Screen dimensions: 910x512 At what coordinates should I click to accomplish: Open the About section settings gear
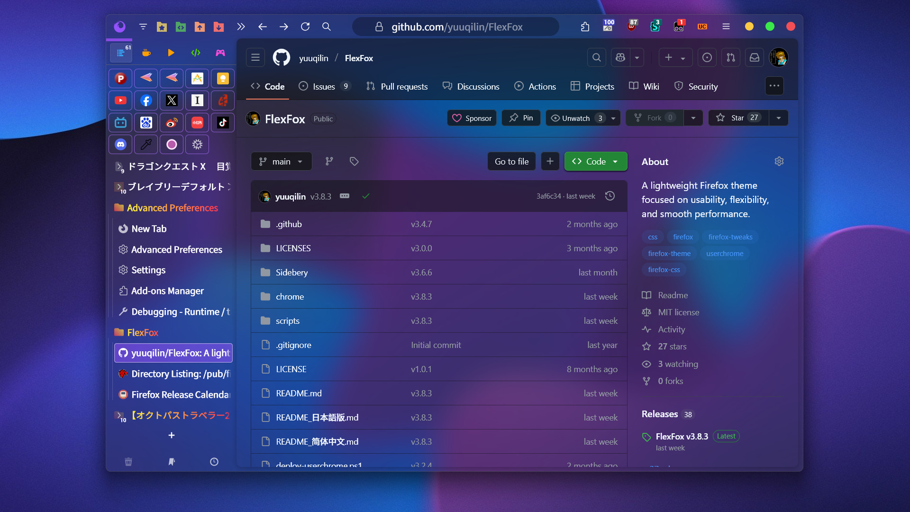coord(779,161)
